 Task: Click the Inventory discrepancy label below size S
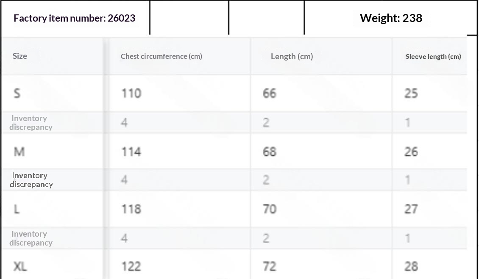tap(31, 122)
